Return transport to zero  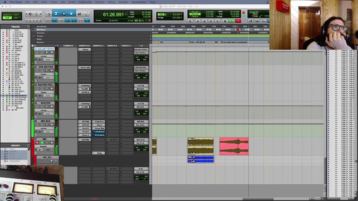198,21
